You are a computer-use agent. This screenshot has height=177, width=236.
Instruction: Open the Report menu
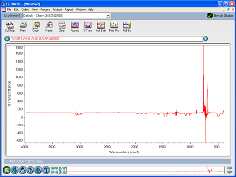[x=69, y=10]
